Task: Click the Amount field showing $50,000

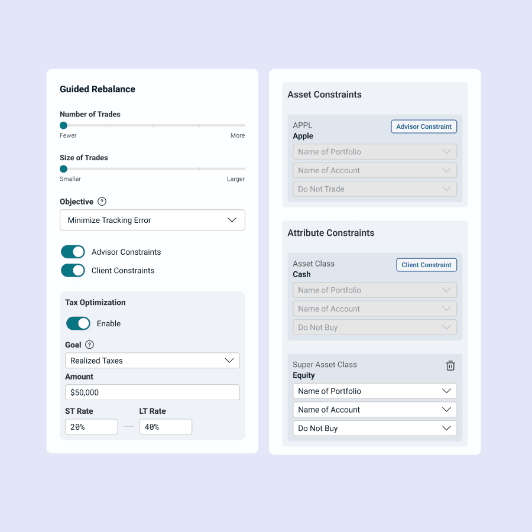Action: 152,392
